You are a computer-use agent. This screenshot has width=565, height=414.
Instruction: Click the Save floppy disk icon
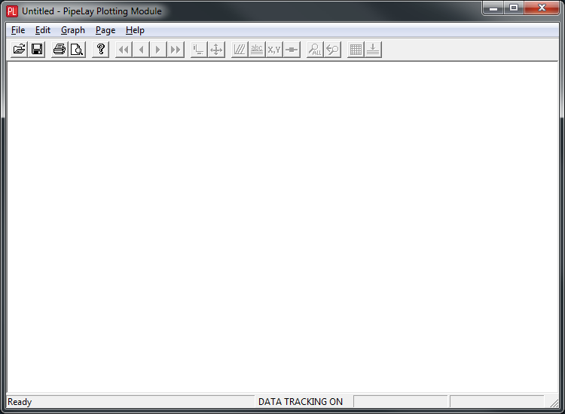pos(37,50)
